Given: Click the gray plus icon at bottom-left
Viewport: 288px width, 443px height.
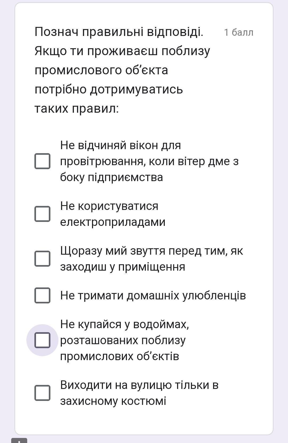Looking at the screenshot, I should point(19,440).
